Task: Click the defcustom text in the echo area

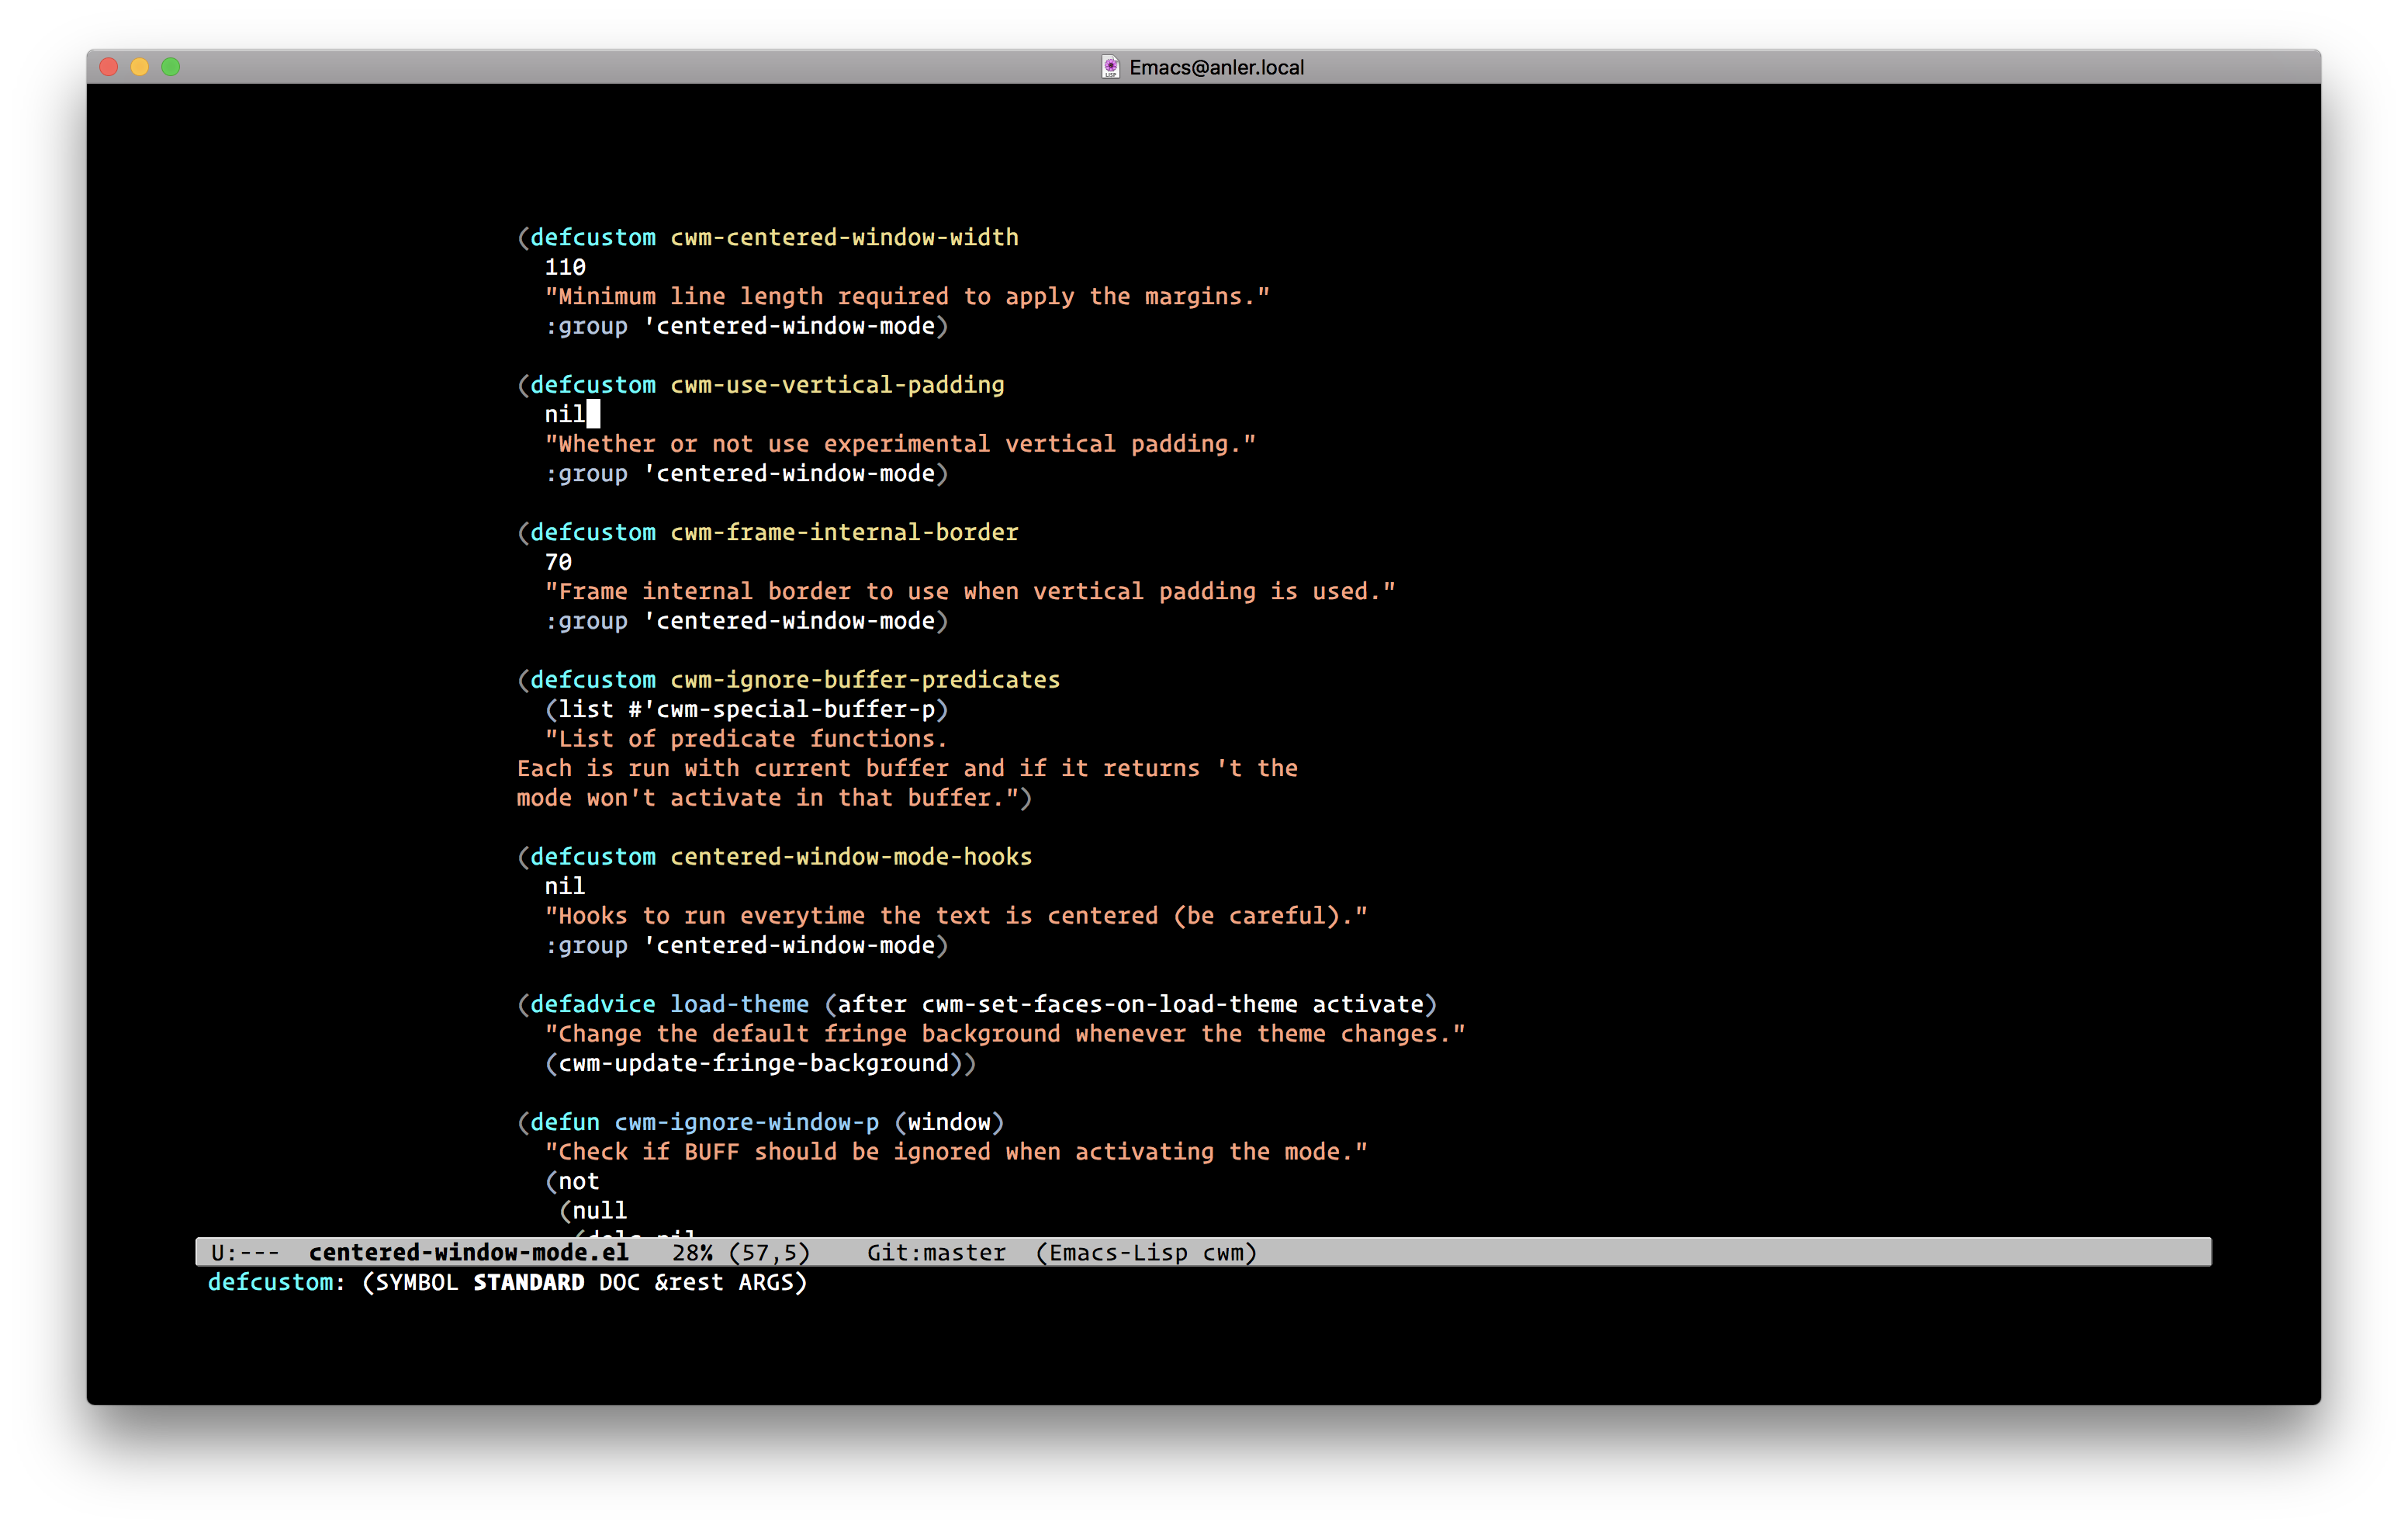Action: coord(270,1282)
